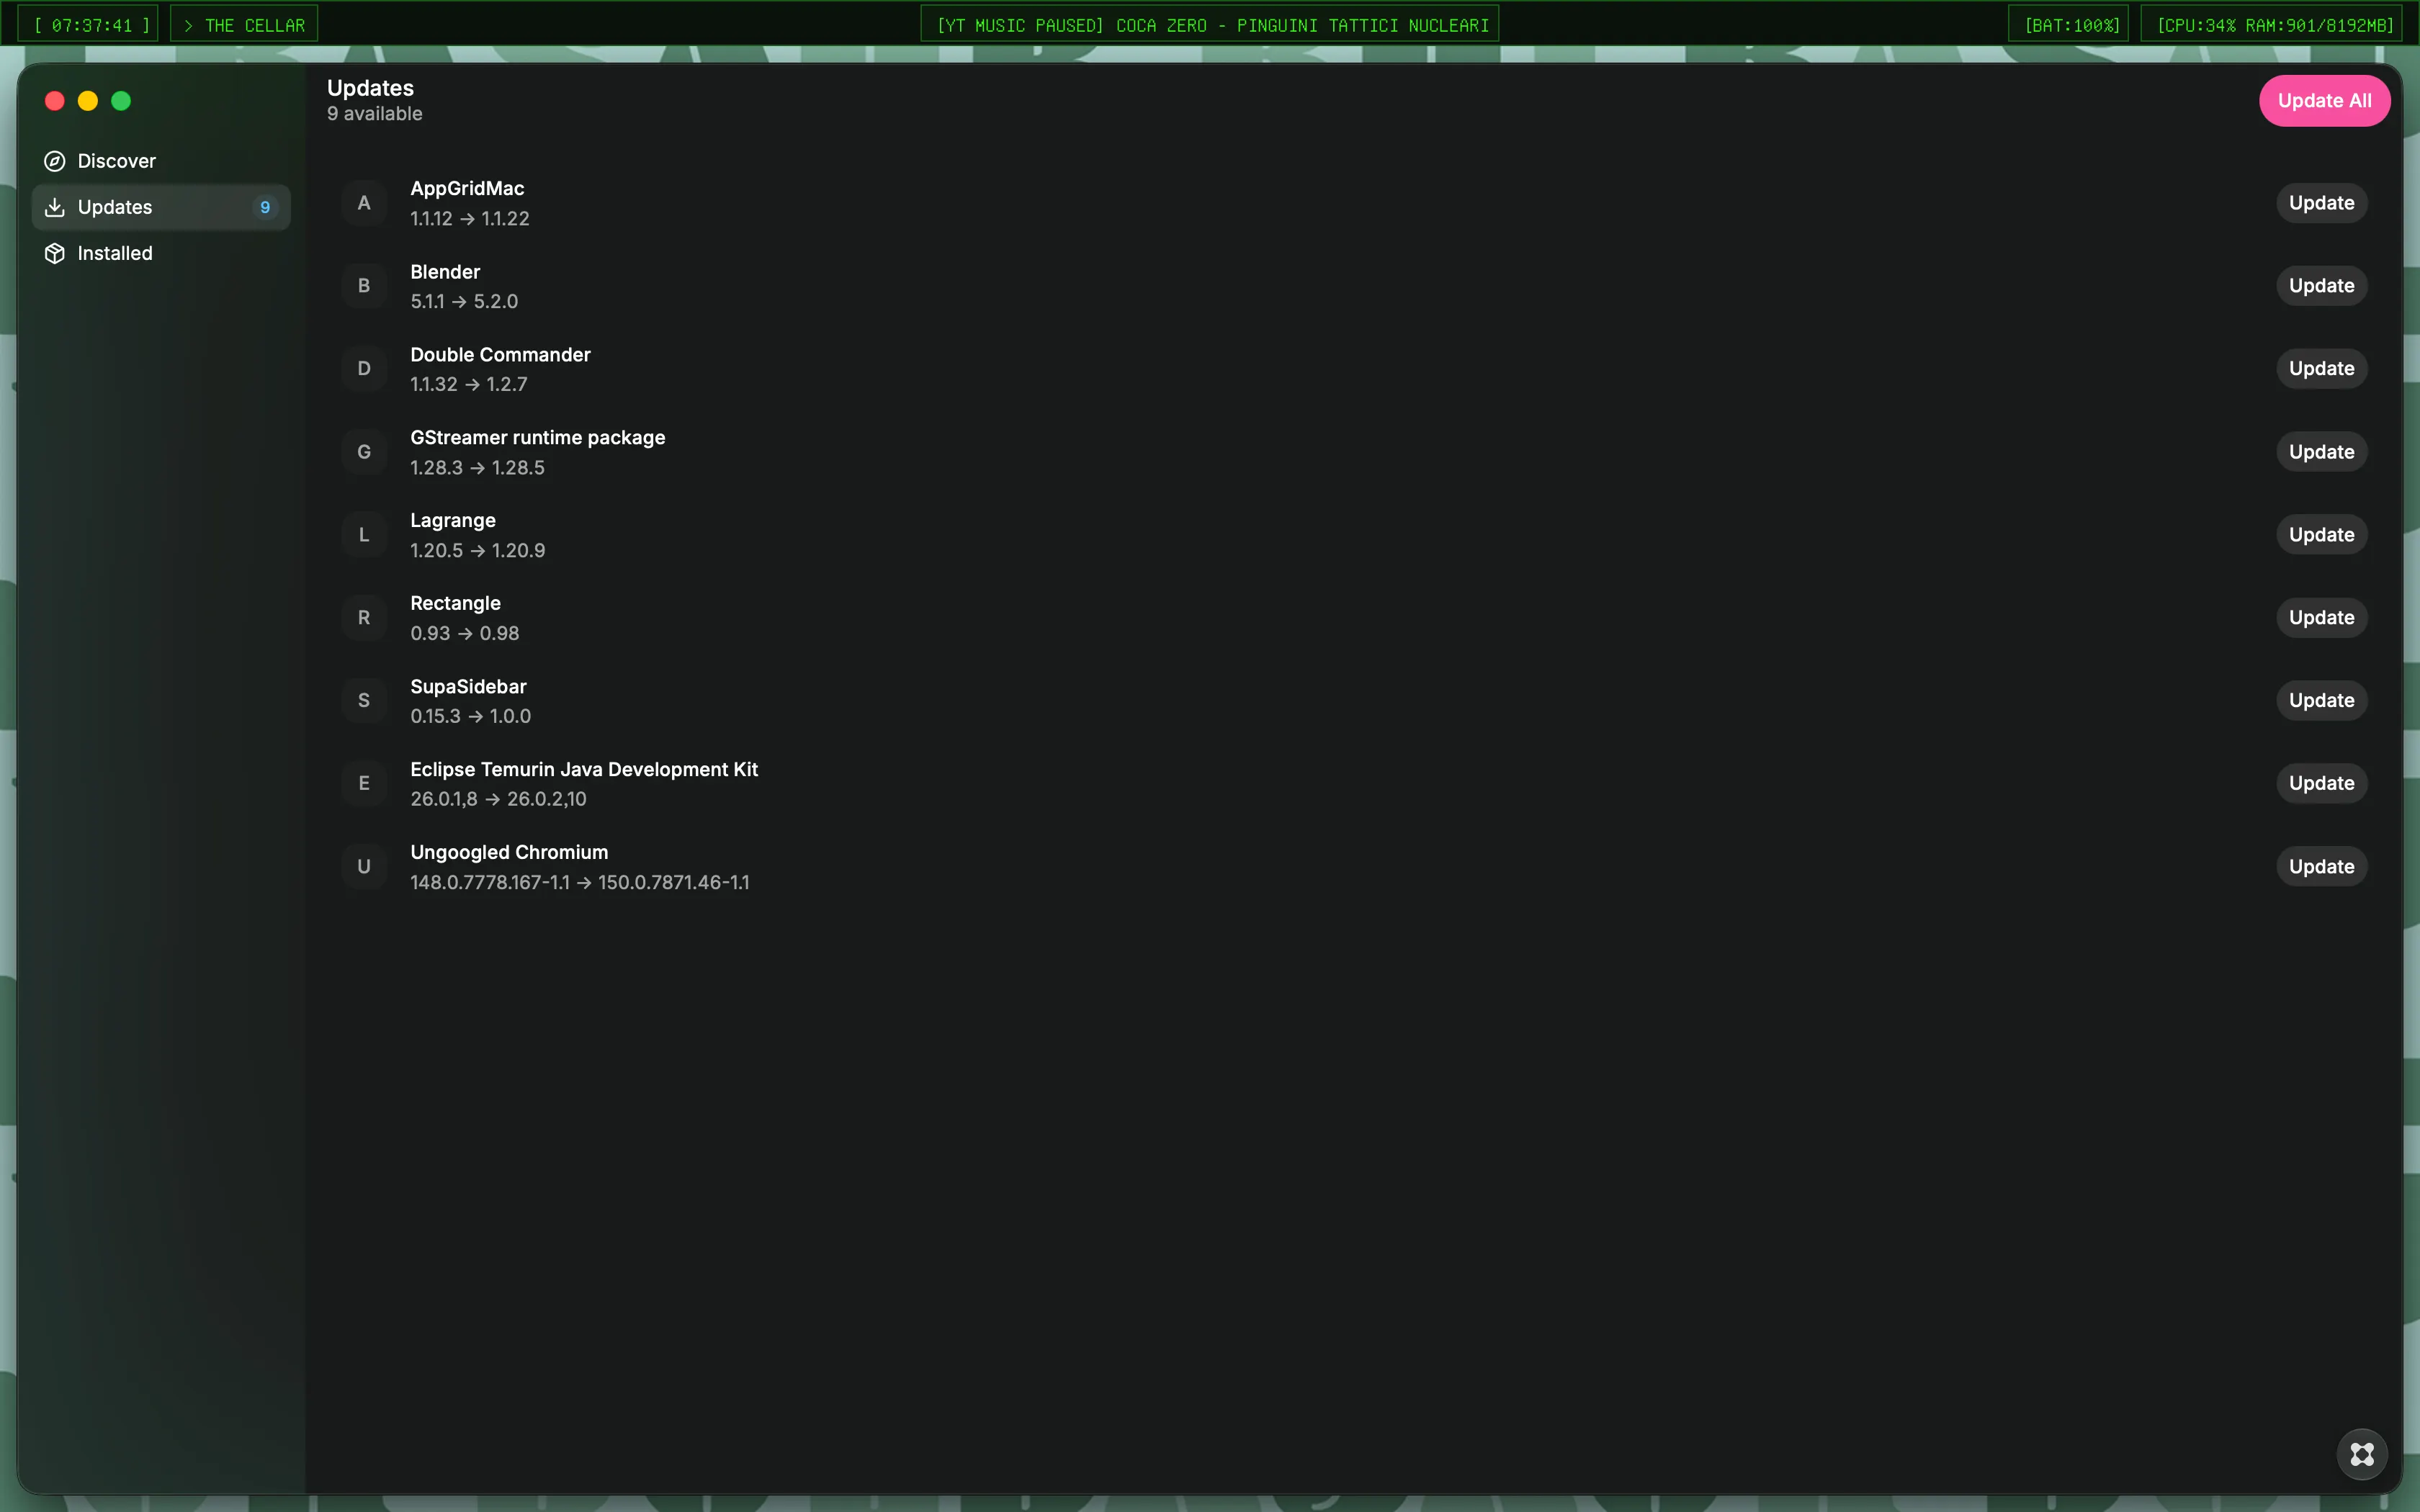Click the Updates download icon in sidebar
Viewport: 2420px width, 1512px height.
[x=55, y=207]
